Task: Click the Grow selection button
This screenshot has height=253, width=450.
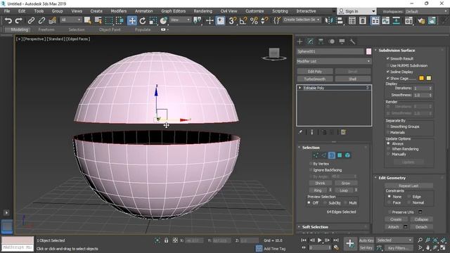Action: [x=346, y=183]
